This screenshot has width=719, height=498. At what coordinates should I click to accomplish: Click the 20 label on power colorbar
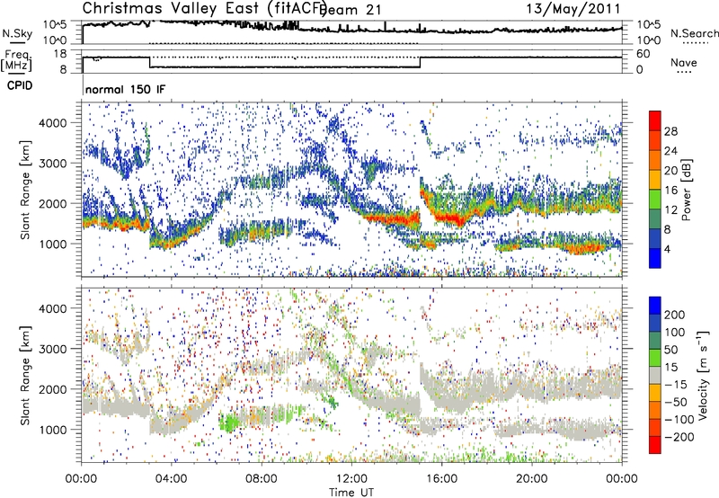pyautogui.click(x=670, y=171)
